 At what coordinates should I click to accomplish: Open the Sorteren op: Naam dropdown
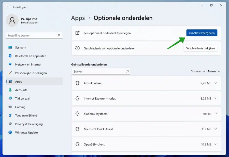click(x=206, y=71)
